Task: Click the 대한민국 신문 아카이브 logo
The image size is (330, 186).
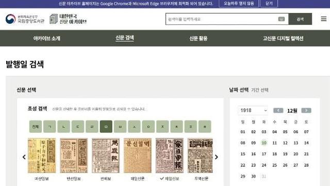Action: [68, 19]
